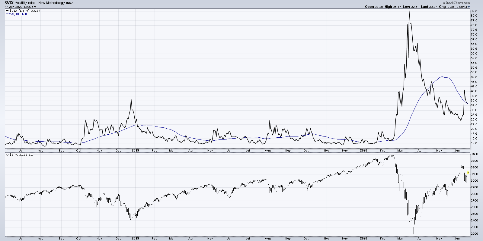The width and height of the screenshot is (483, 241).
Task: Click the $SPX OHLC bar legend icon
Action: tap(8, 155)
